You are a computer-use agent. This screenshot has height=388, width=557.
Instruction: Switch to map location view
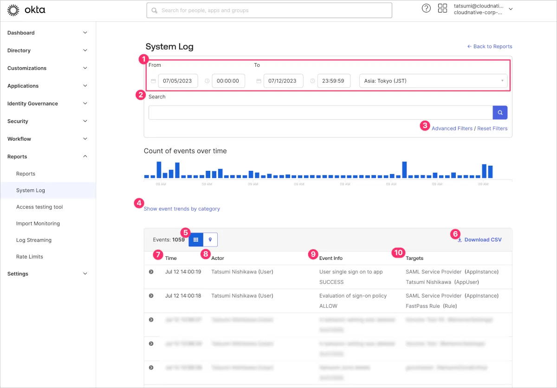[210, 239]
